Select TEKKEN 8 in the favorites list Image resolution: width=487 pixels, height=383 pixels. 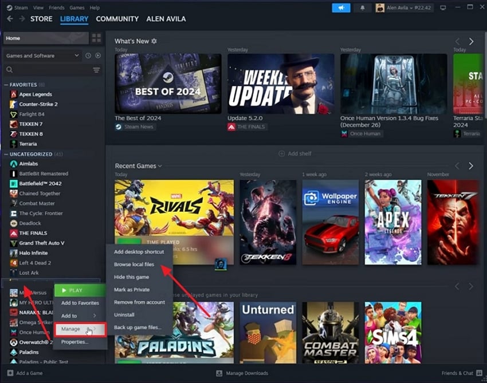tap(31, 134)
